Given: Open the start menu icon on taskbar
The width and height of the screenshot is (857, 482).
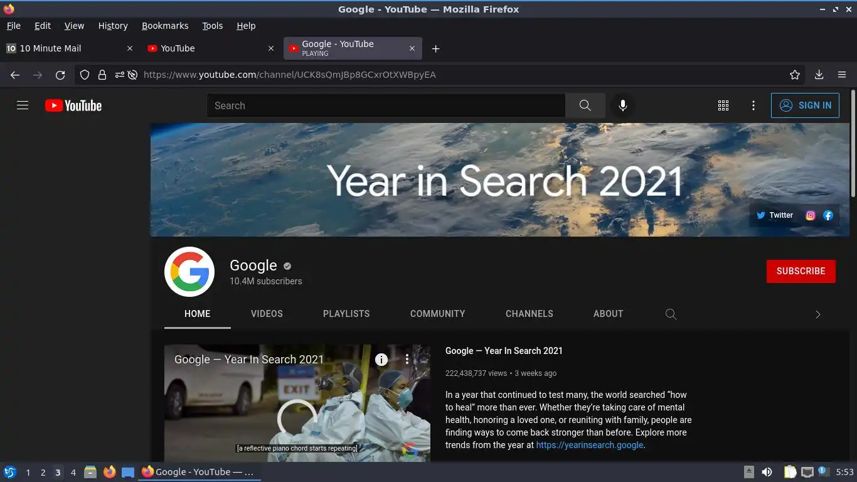Looking at the screenshot, I should click(10, 472).
